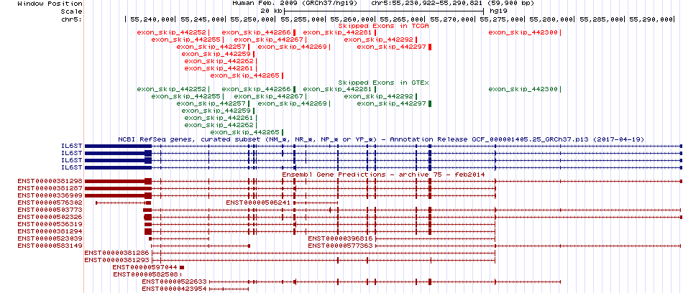Select green GTEx exon_skip_442255 label
683x293 pixels.
point(186,96)
